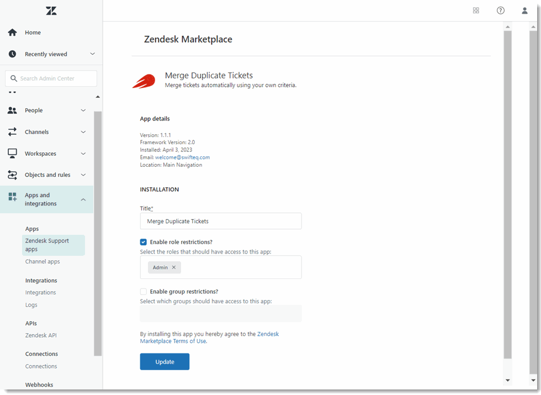Uncheck Enable role restrictions checkbox

pos(143,242)
